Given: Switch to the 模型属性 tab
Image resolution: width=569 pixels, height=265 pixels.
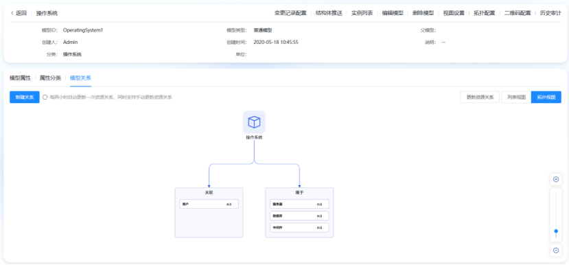Looking at the screenshot, I should pos(20,78).
